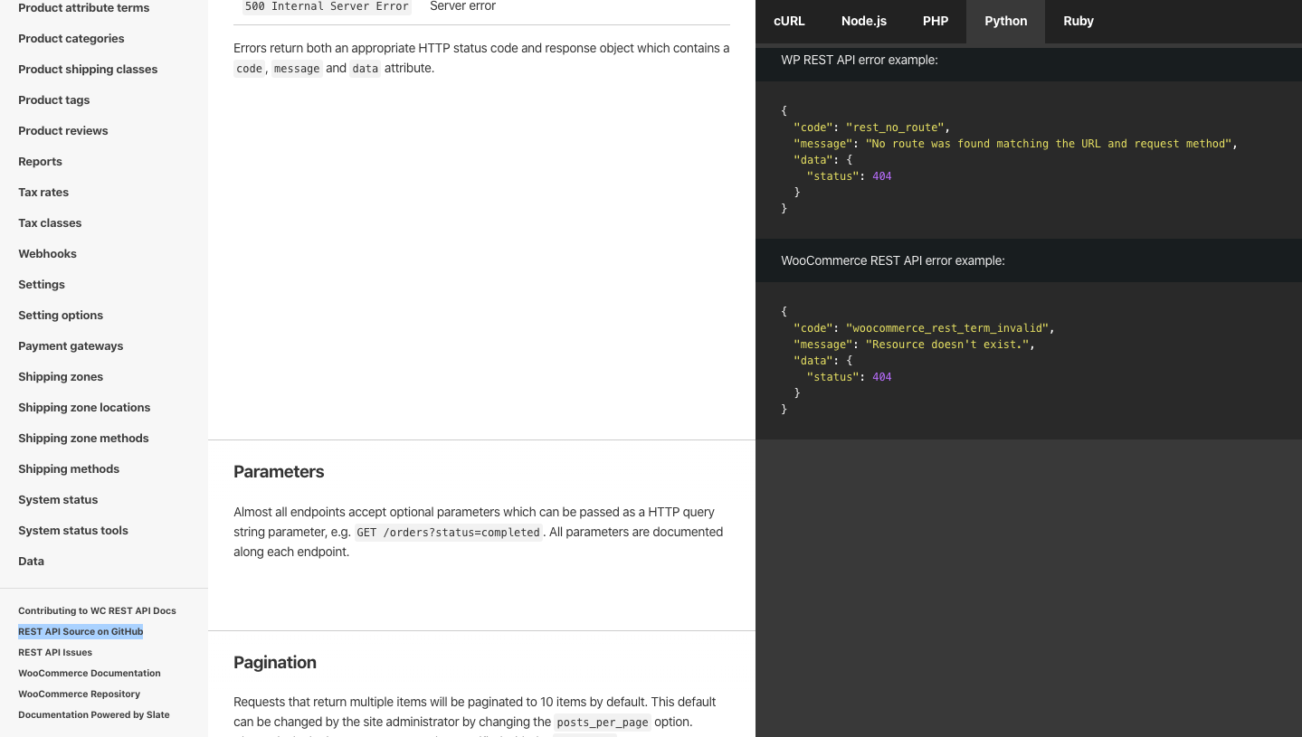Open the Shipping zone methods documentation
The image size is (1302, 737).
click(83, 438)
